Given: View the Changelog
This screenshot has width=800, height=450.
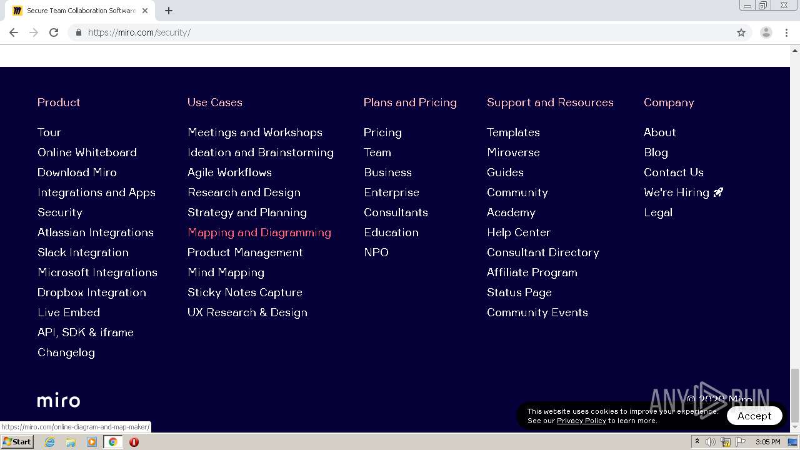Looking at the screenshot, I should (x=66, y=352).
